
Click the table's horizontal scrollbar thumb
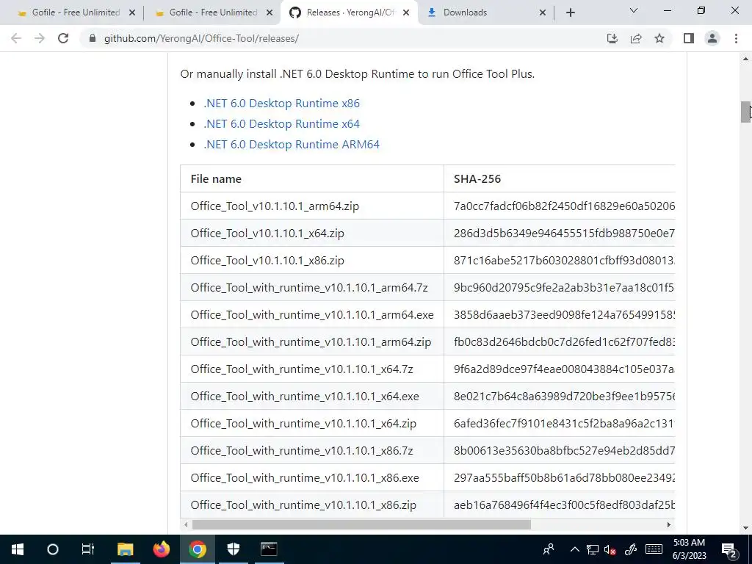tap(361, 524)
